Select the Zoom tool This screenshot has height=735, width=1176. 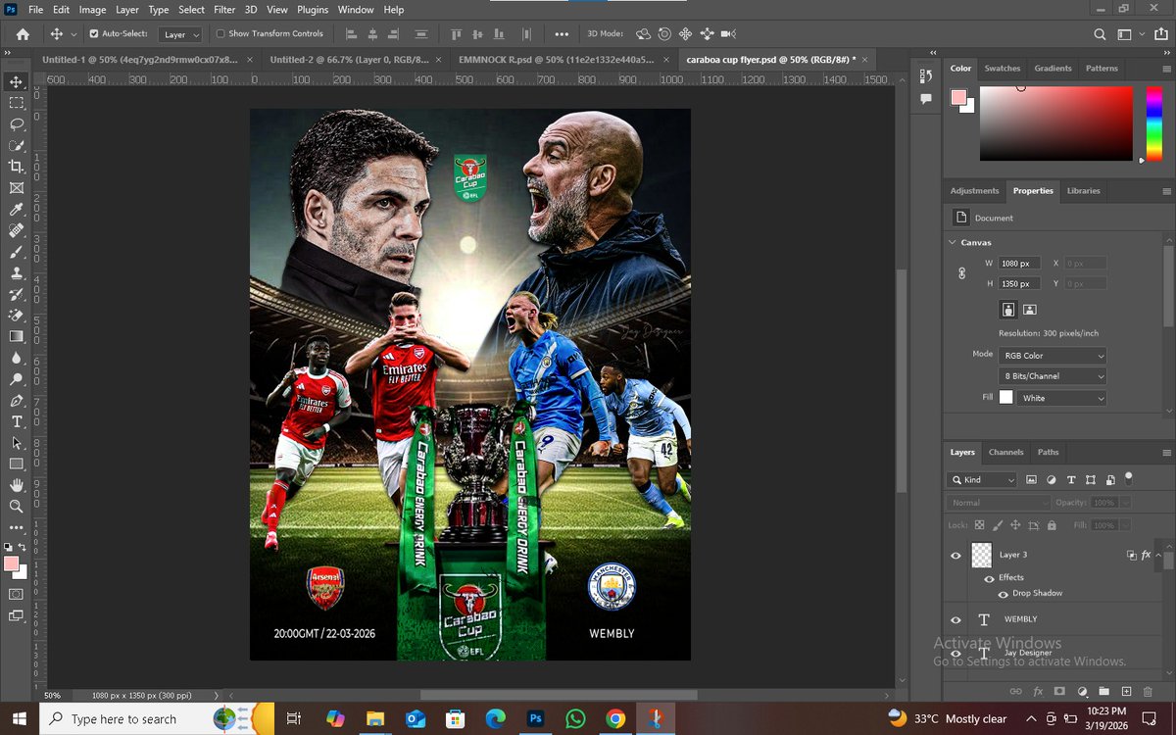17,507
